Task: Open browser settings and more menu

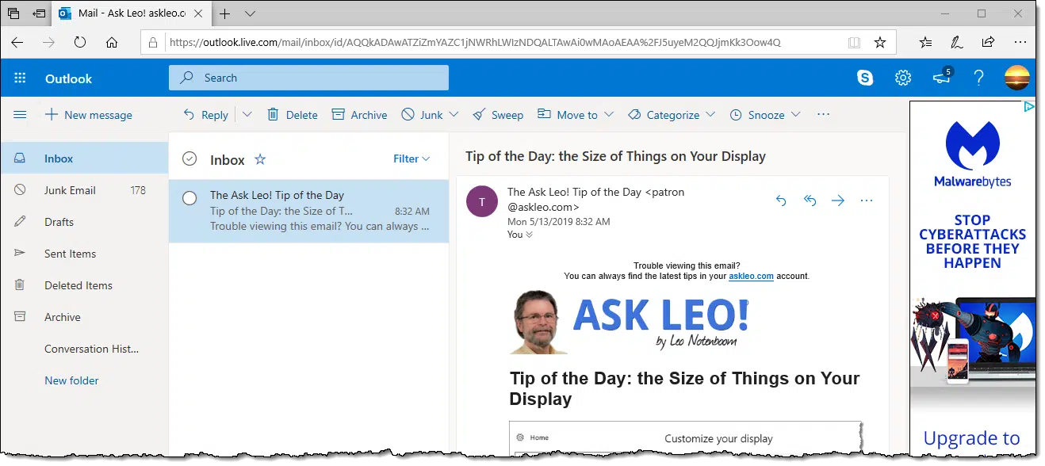Action: pos(1020,43)
